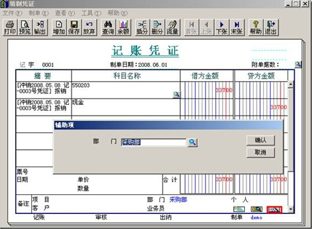Screen dimensions: 312x229
Task: Jump to last voucher with 末张
Action: 237,27
